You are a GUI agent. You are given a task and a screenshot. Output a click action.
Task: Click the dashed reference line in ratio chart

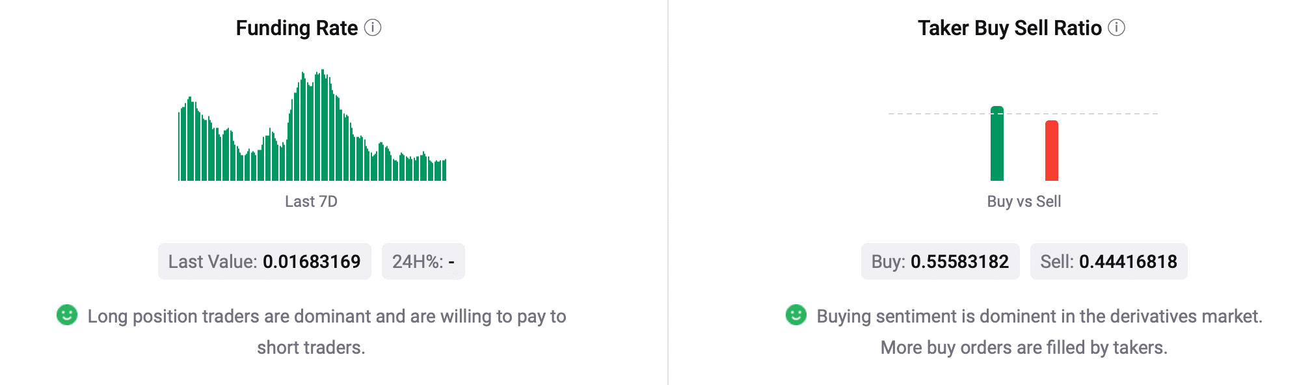(x=1023, y=114)
